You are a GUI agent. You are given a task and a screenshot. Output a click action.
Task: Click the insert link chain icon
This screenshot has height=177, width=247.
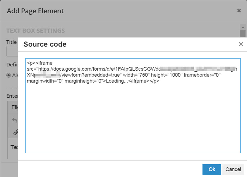point(16,132)
